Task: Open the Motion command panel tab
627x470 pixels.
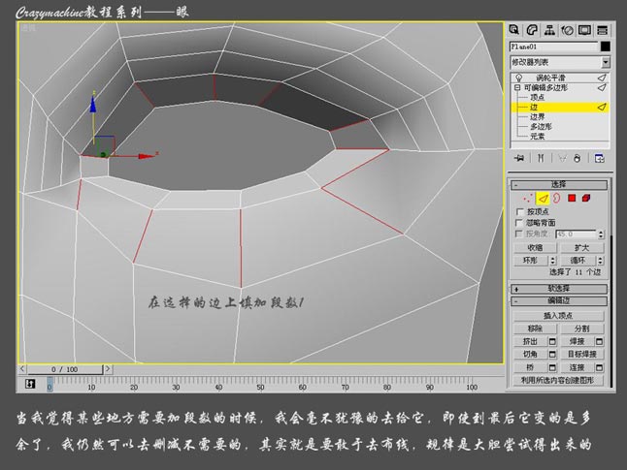Action: point(568,30)
